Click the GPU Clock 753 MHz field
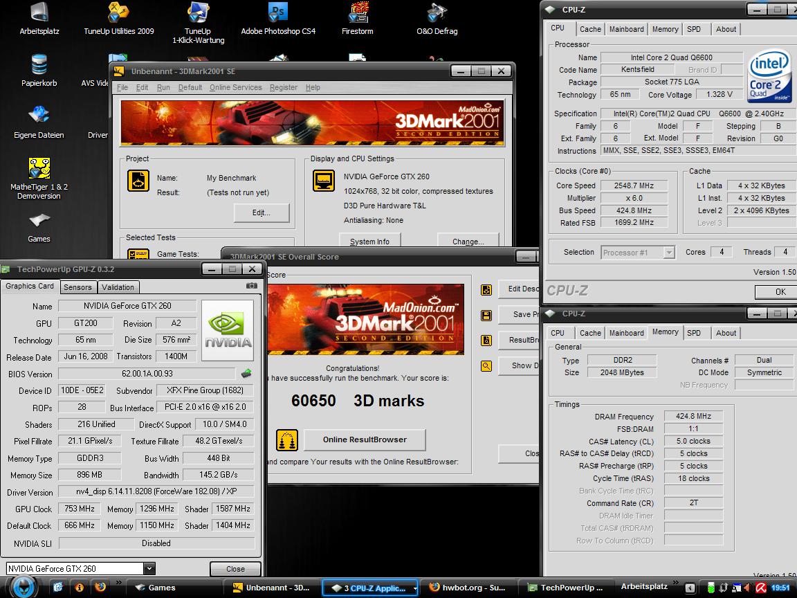The height and width of the screenshot is (598, 797). 80,509
